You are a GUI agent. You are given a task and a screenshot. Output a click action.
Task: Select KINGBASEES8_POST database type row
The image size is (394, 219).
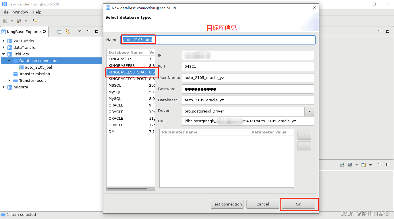[x=131, y=79]
